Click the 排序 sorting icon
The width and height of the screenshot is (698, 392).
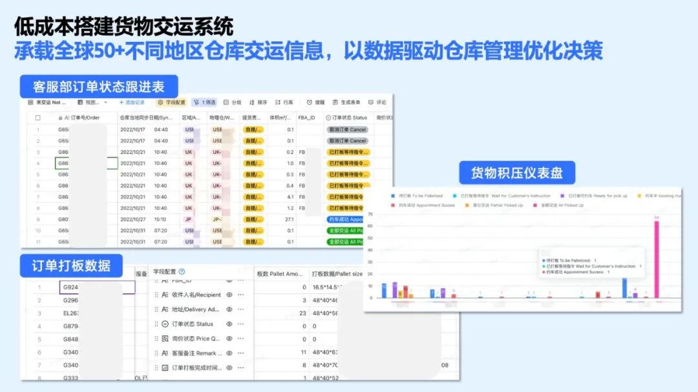(x=257, y=102)
